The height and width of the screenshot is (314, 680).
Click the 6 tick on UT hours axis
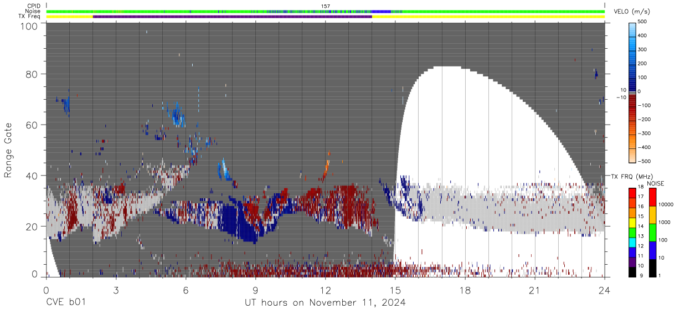pyautogui.click(x=186, y=290)
